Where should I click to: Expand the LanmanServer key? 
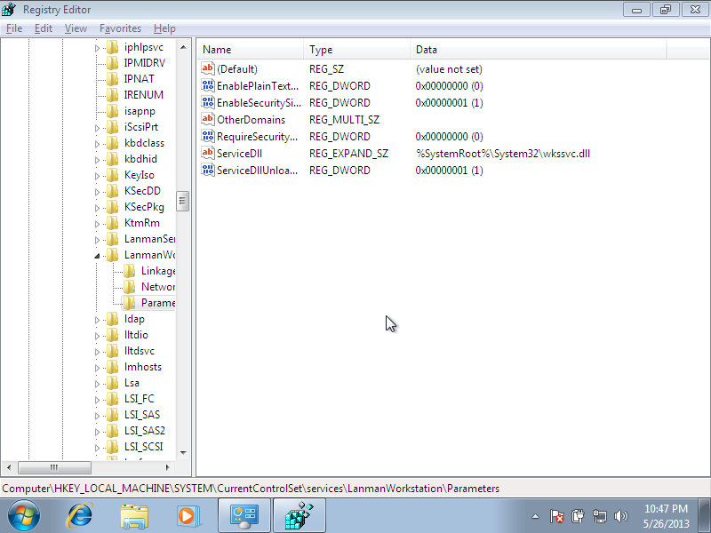97,240
